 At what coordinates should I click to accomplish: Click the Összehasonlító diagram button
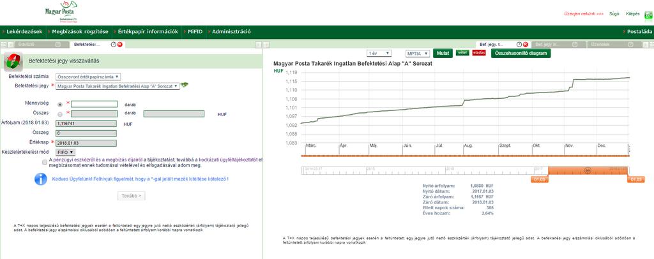pyautogui.click(x=521, y=54)
